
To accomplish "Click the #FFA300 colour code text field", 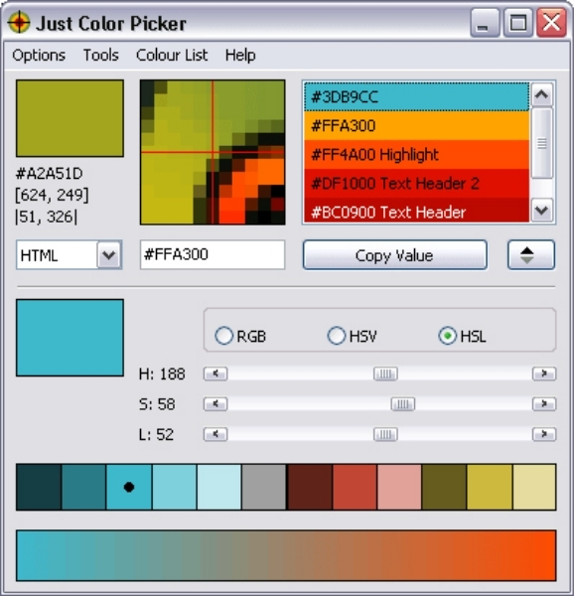I will [x=213, y=254].
